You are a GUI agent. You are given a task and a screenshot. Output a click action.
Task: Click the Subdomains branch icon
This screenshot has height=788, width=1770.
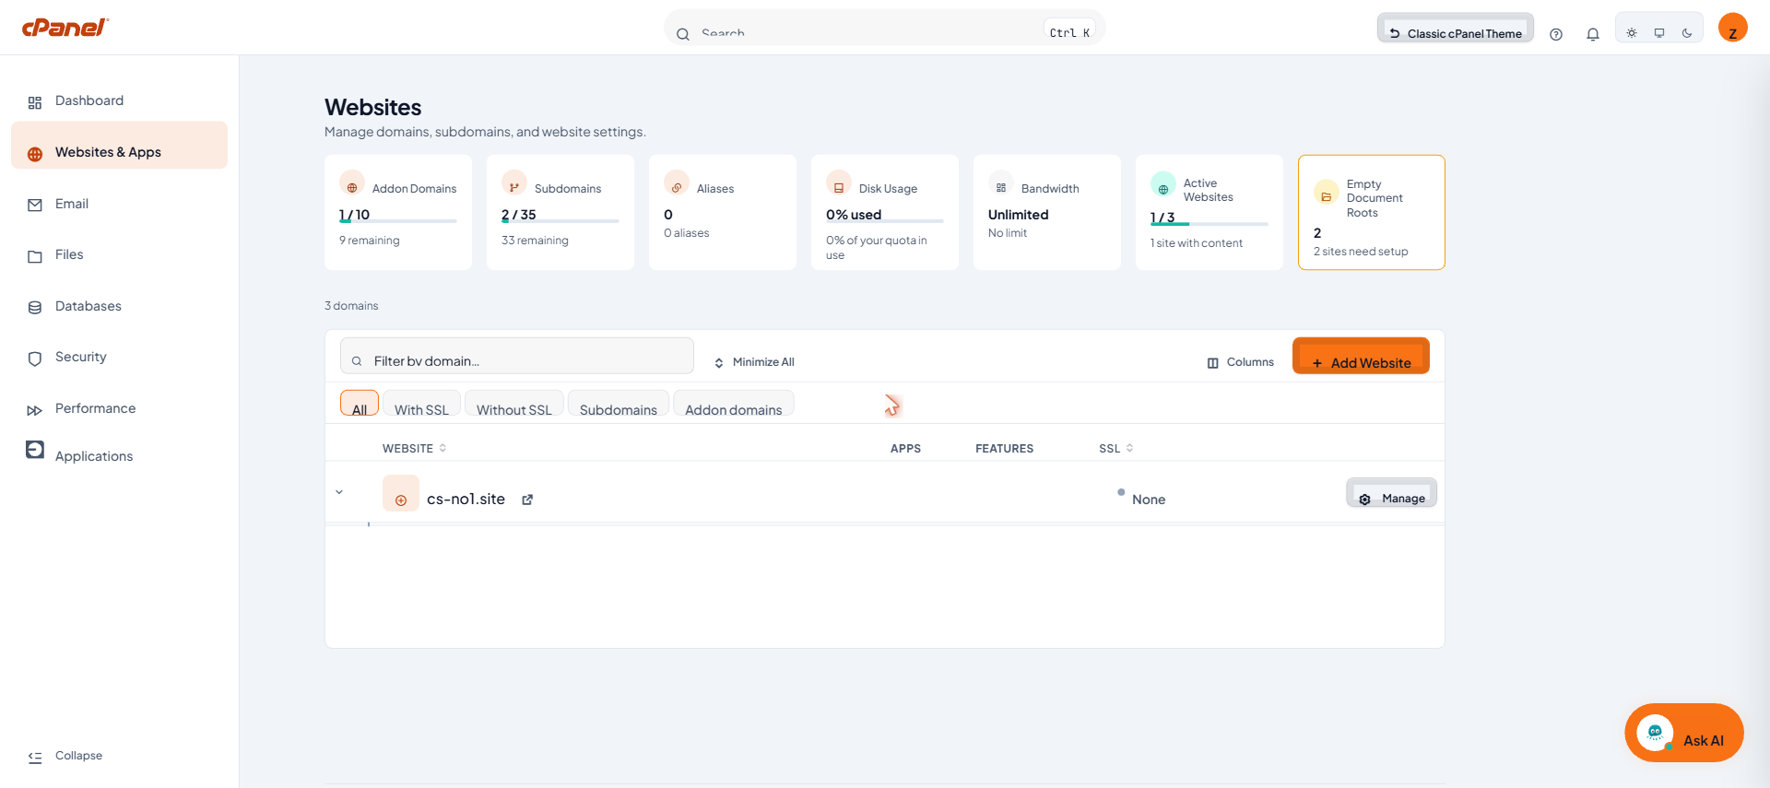coord(514,182)
